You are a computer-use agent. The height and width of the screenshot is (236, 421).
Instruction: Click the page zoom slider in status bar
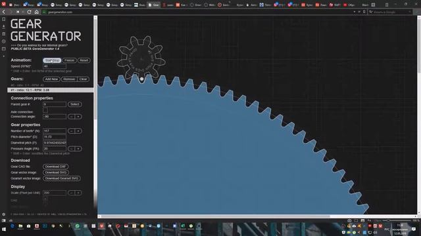tap(397, 220)
